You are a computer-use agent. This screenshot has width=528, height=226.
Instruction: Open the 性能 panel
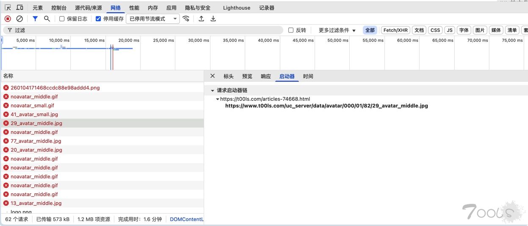coord(134,8)
